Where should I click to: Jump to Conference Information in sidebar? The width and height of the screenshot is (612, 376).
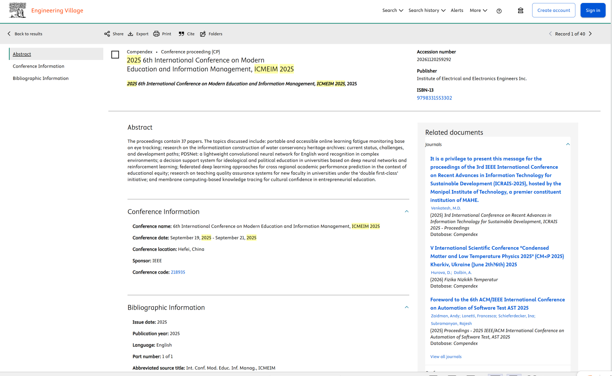[x=39, y=66]
